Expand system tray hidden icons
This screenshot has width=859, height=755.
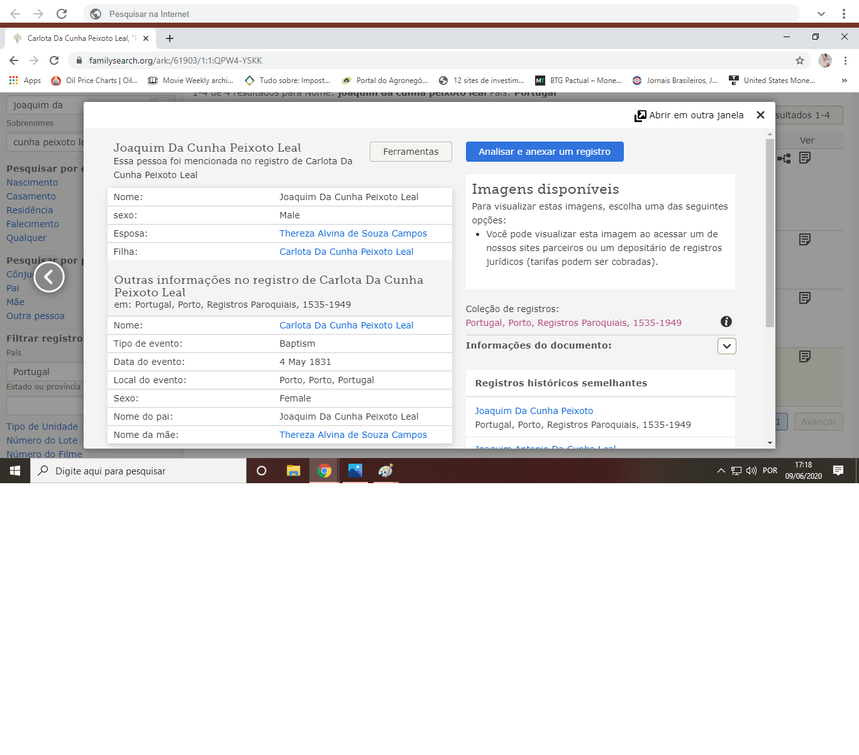[x=721, y=471]
